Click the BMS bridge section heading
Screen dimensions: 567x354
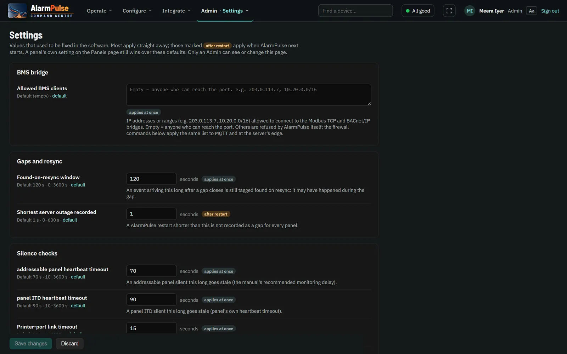33,72
